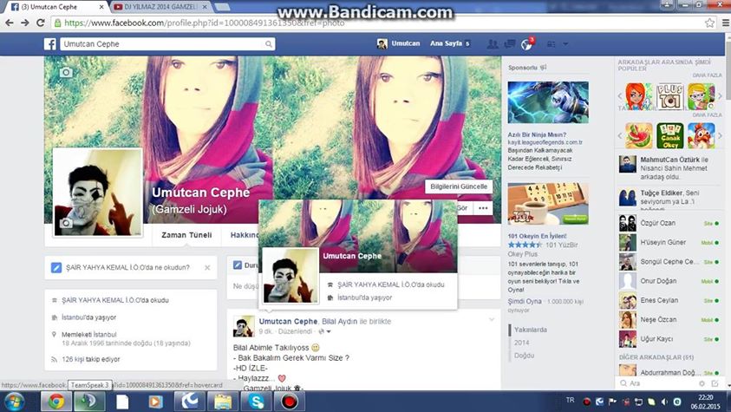Open post audience selector dropdown
The height and width of the screenshot is (412, 731).
click(324, 331)
